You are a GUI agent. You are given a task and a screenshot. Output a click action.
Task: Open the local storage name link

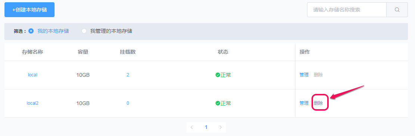(32, 75)
